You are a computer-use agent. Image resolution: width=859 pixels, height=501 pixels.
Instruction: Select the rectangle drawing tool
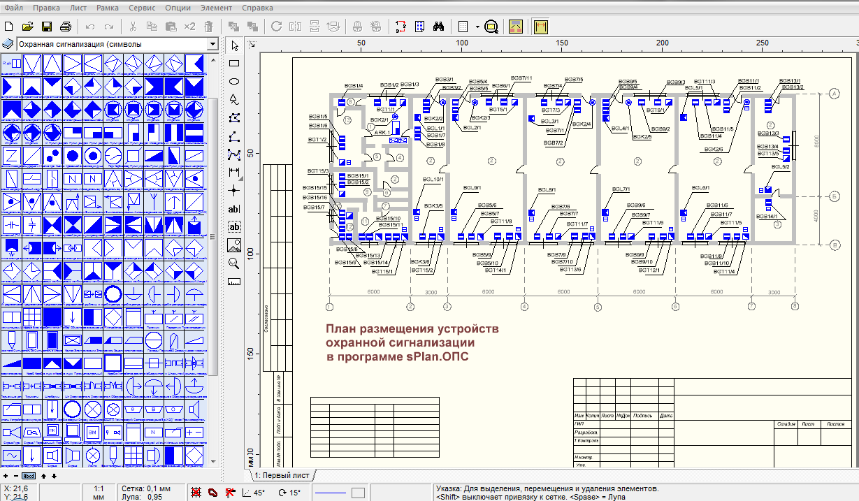[x=234, y=64]
